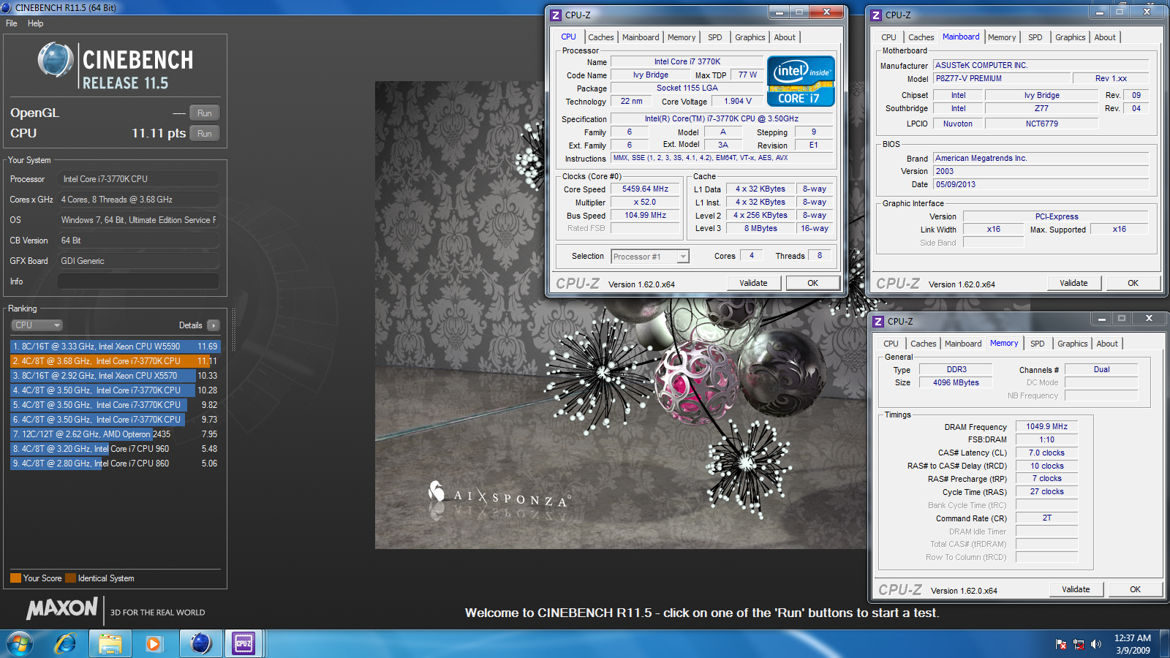1170x658 pixels.
Task: Switch to About tab in Memory window
Action: coord(1107,344)
